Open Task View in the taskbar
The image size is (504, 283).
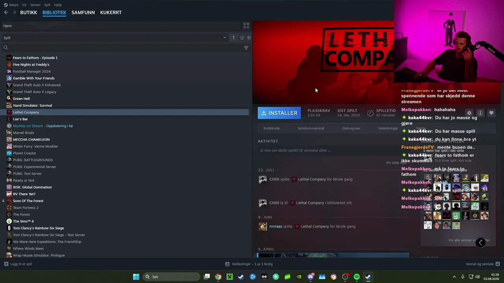tap(207, 277)
